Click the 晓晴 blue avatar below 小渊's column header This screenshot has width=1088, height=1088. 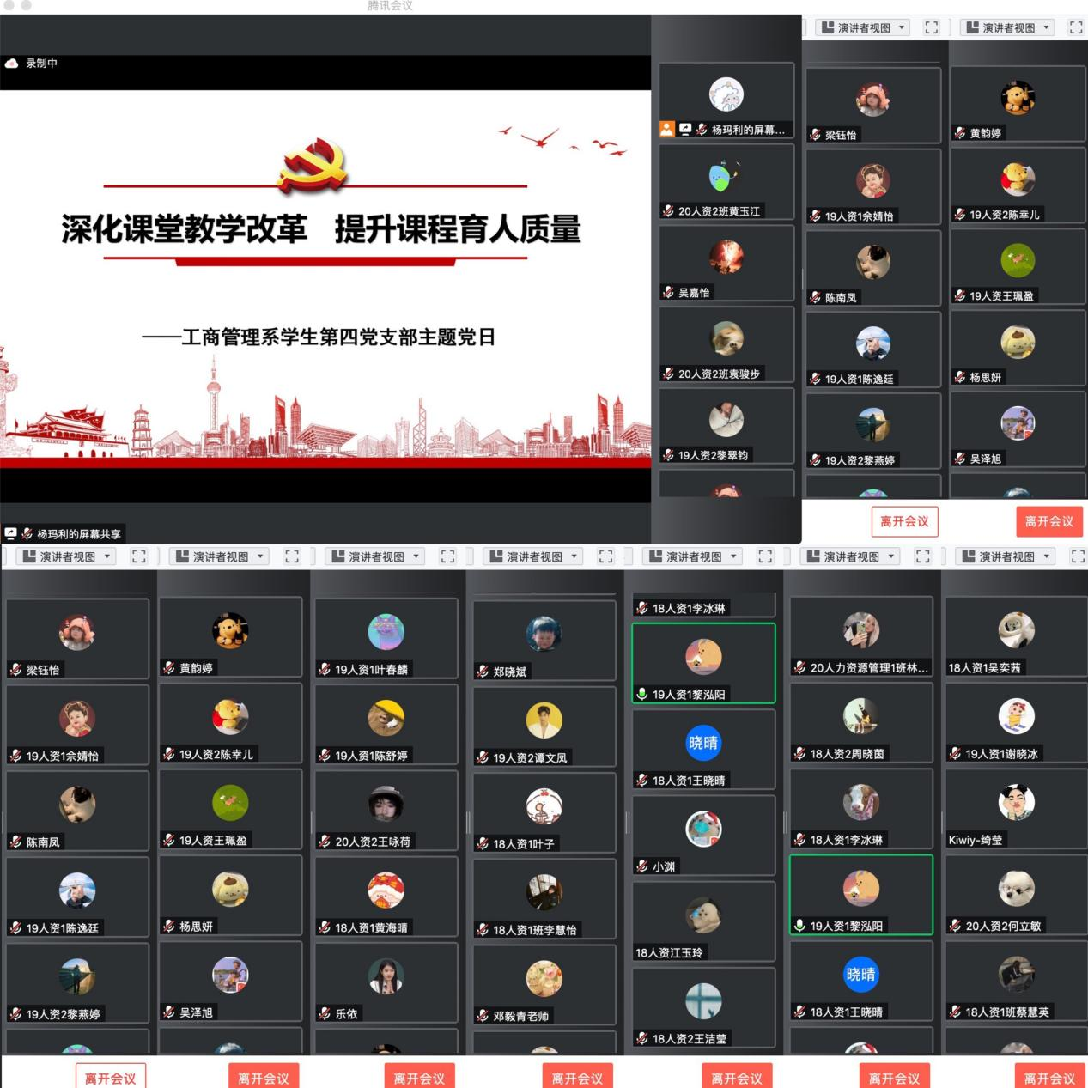[x=703, y=743]
